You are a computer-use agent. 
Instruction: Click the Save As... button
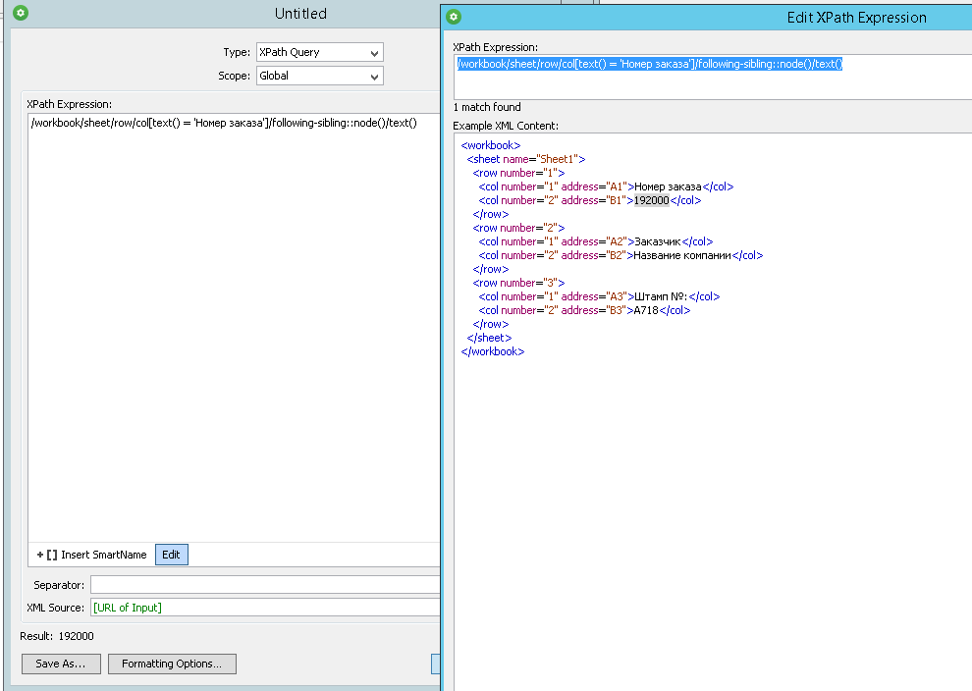pyautogui.click(x=60, y=664)
